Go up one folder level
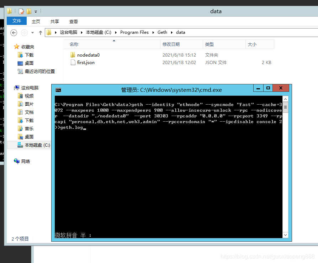The image size is (318, 263). [x=40, y=32]
